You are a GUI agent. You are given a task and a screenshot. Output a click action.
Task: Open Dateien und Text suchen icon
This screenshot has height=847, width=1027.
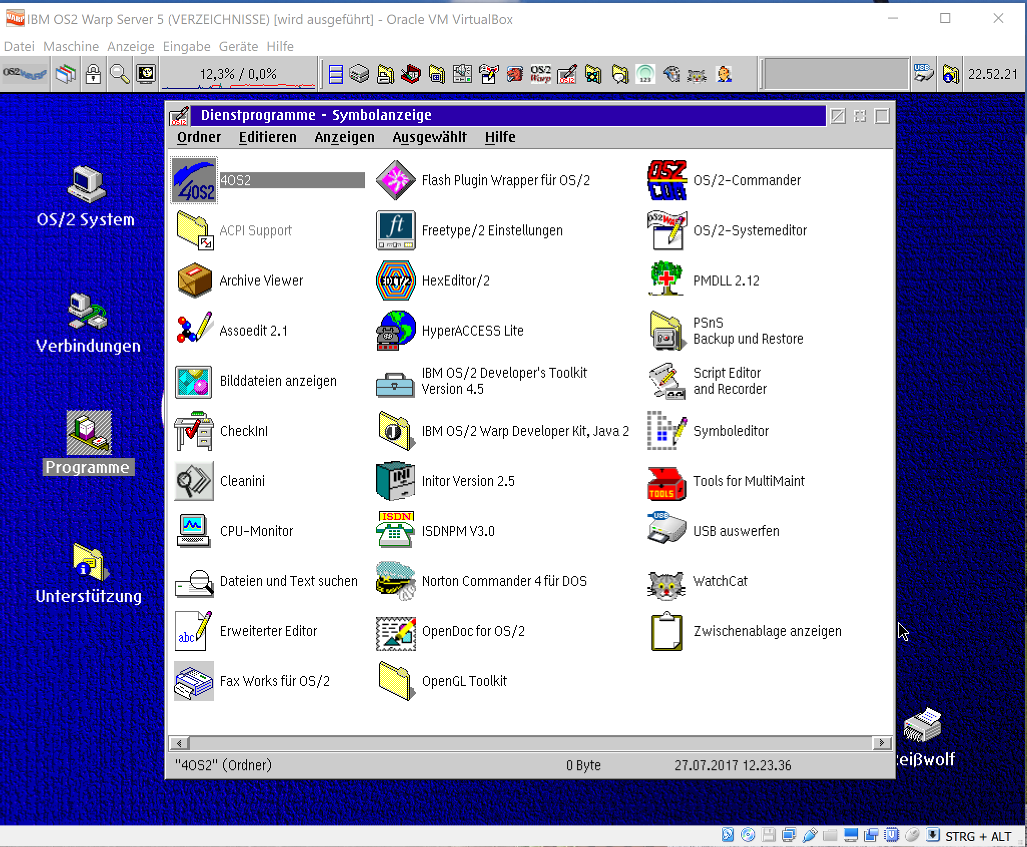(x=194, y=583)
